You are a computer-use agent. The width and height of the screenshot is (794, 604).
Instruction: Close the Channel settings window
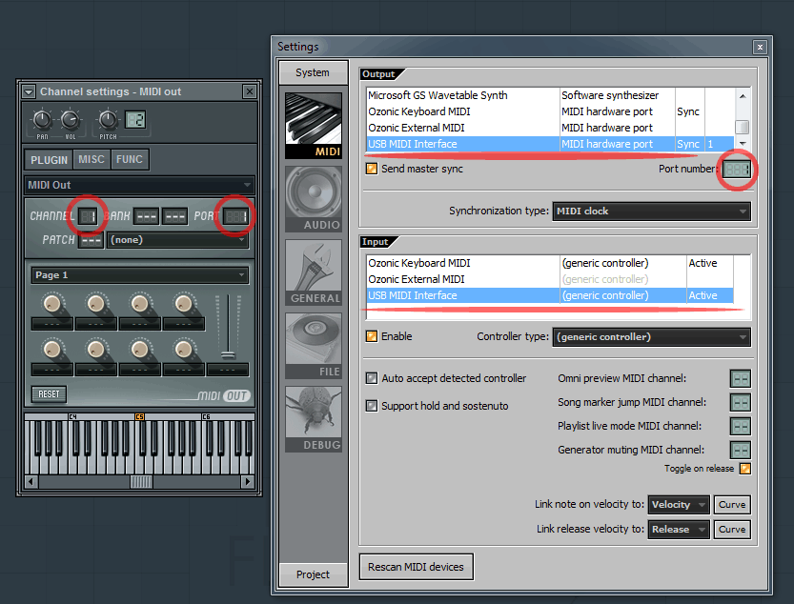tap(250, 91)
